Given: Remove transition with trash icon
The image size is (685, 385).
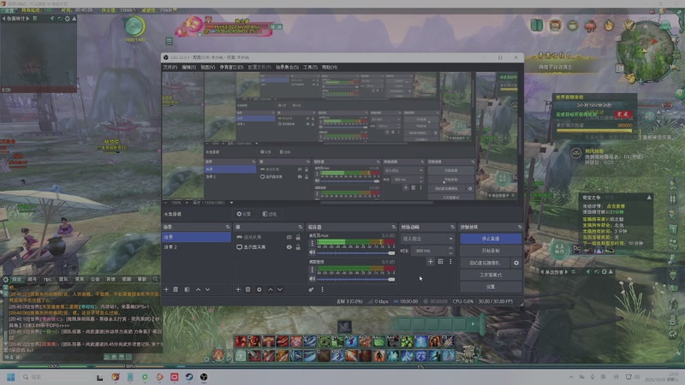Looking at the screenshot, I should click(x=440, y=262).
